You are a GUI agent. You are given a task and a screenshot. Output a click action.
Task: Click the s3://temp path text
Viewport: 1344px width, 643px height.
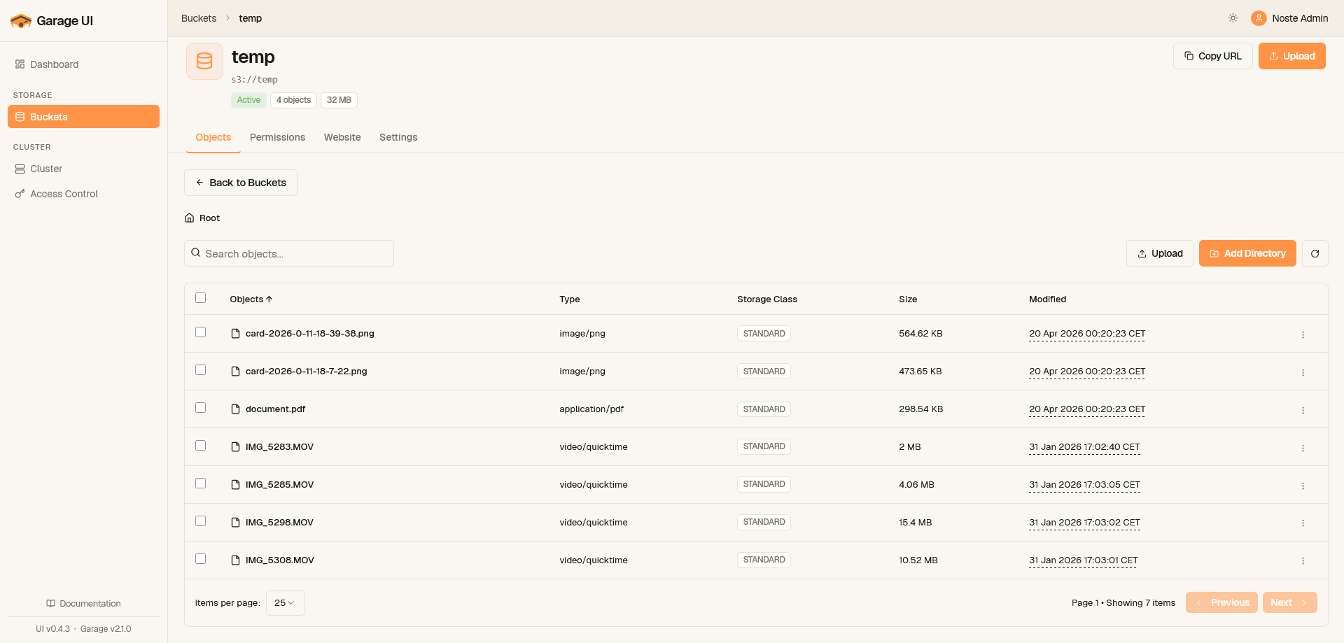coord(255,80)
